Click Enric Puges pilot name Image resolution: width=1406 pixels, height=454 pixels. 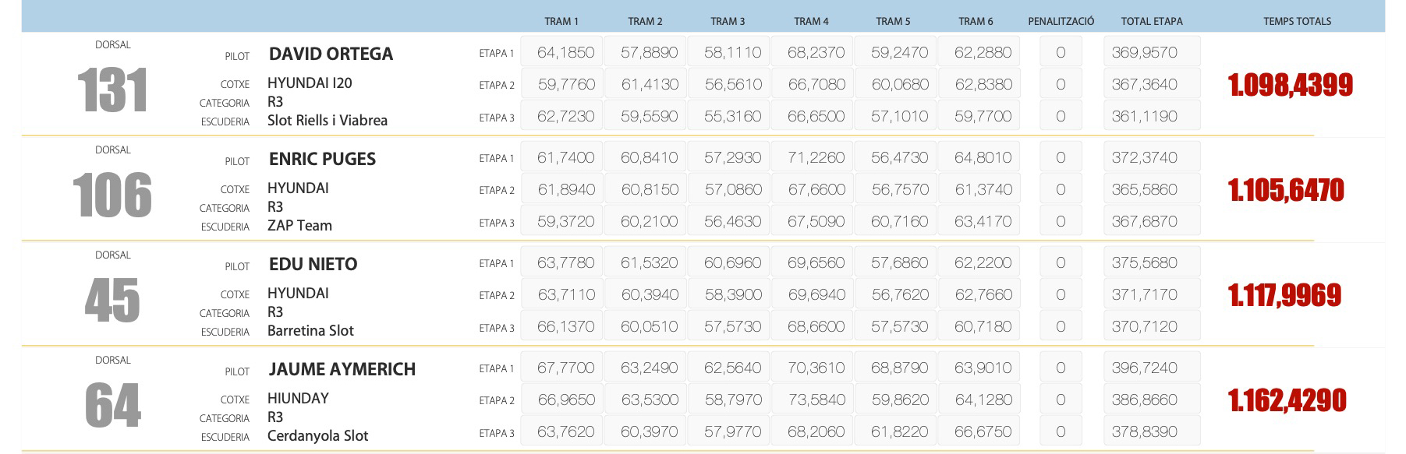322,159
